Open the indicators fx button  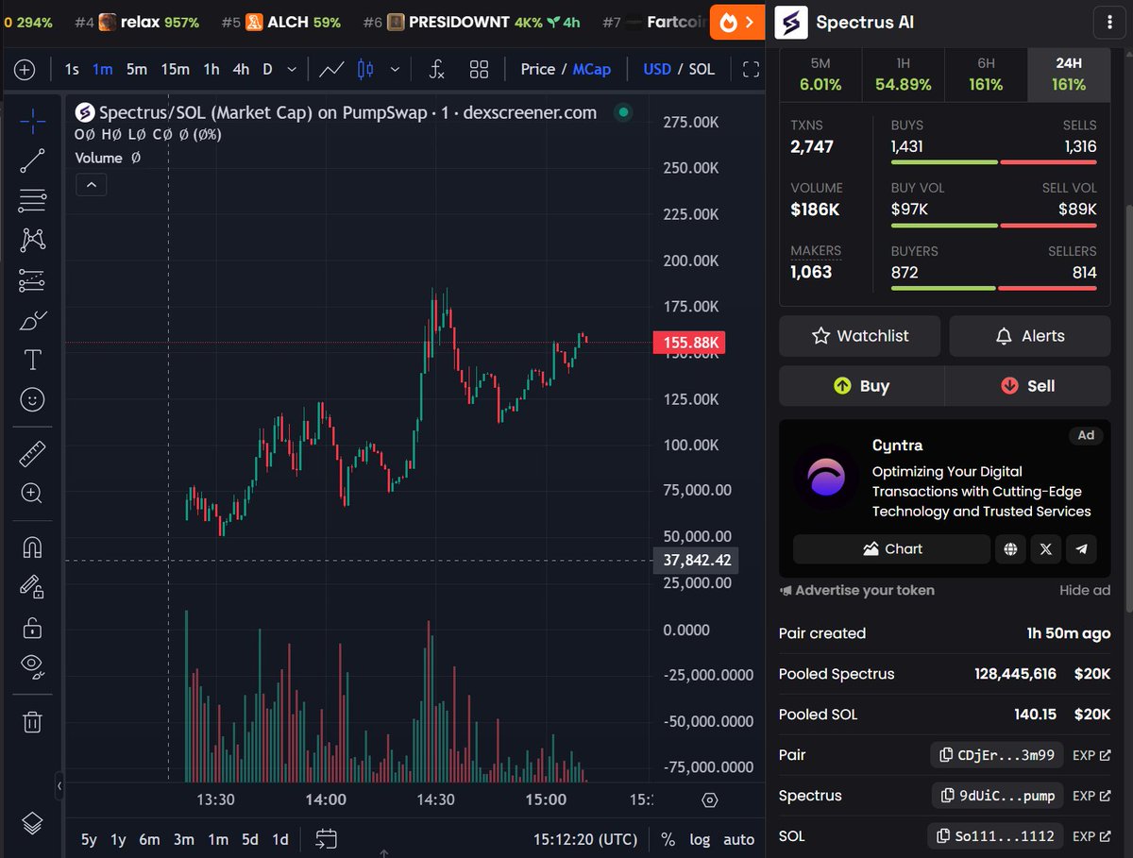(x=436, y=69)
